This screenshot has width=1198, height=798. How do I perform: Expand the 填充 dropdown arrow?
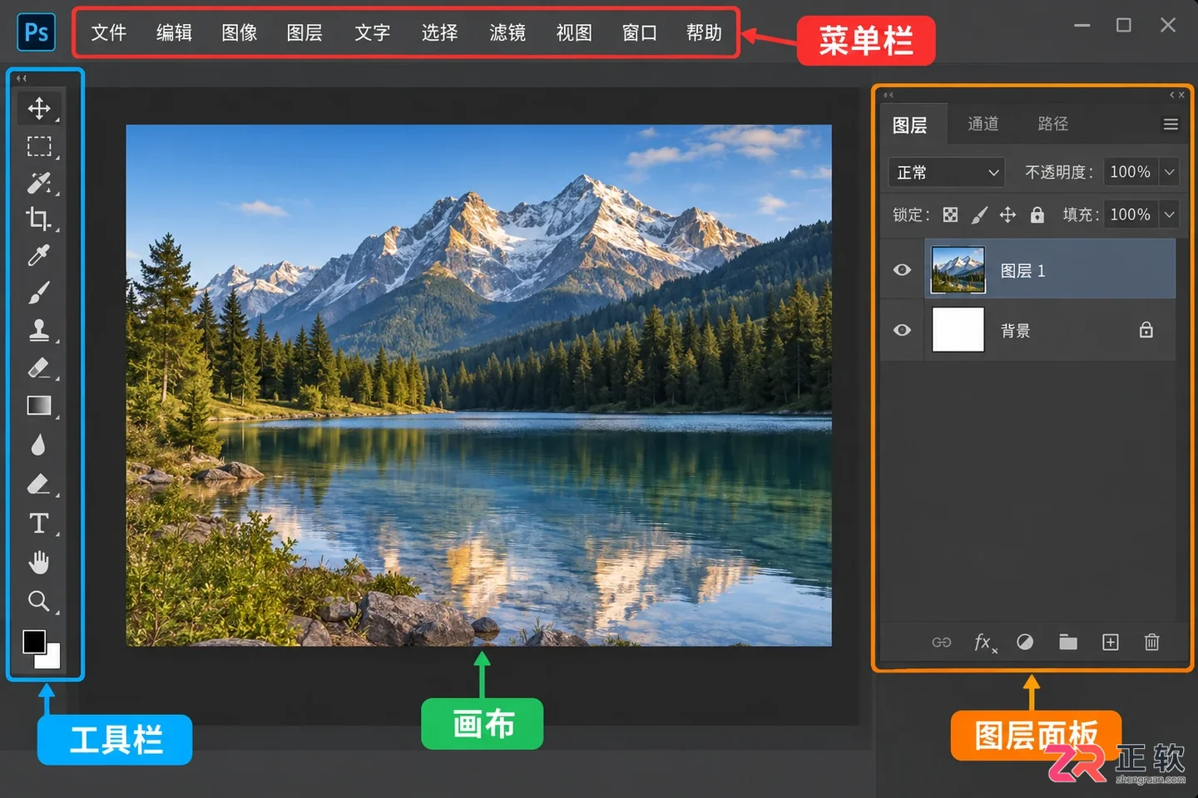(x=1170, y=214)
